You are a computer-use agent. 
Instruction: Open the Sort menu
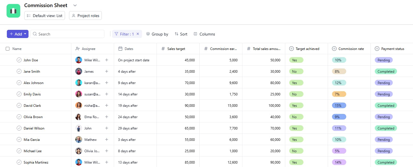point(181,34)
